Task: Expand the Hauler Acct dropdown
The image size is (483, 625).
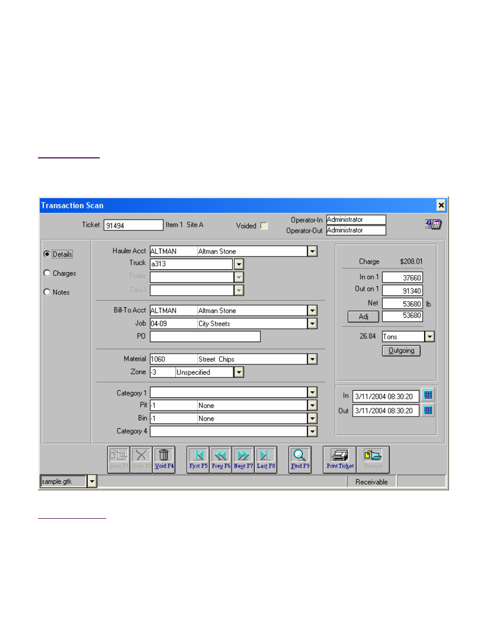Action: click(312, 251)
